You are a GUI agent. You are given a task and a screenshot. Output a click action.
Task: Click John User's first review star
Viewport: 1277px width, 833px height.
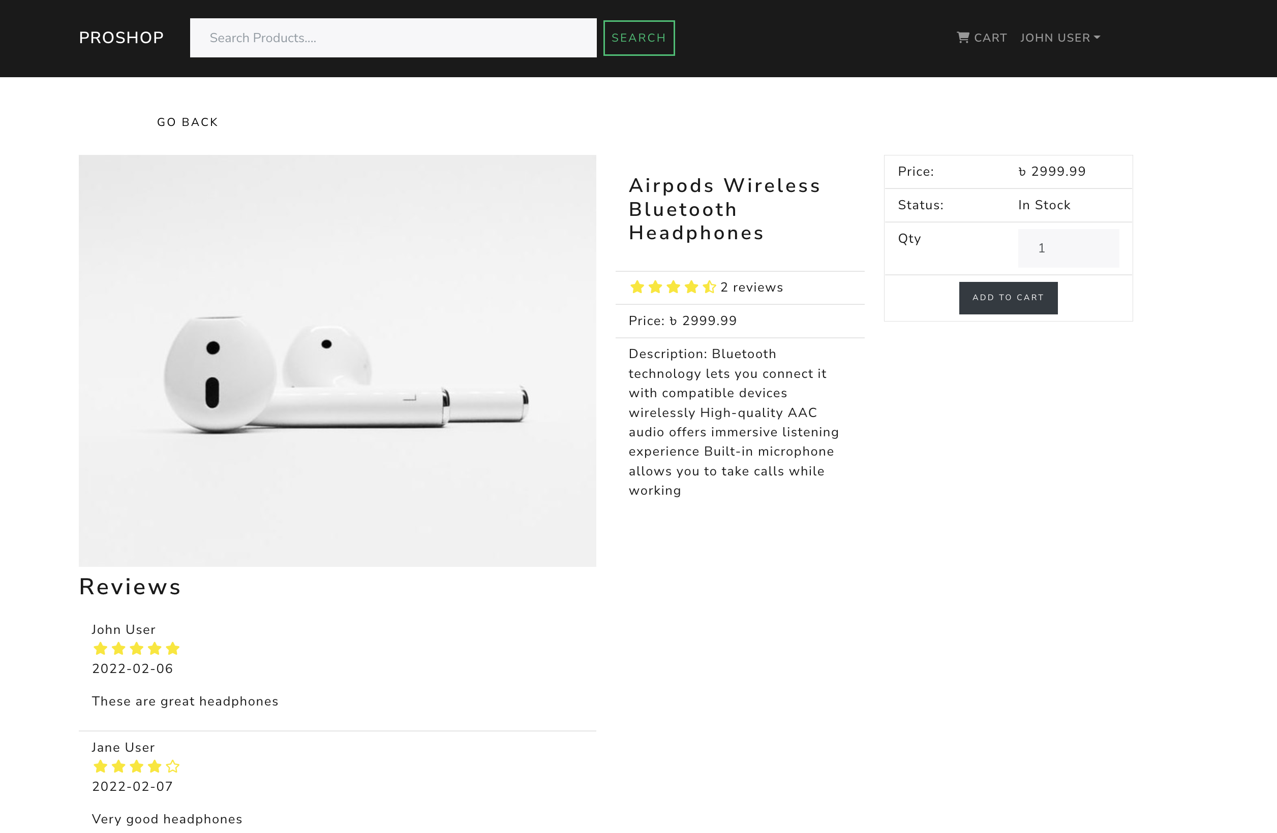point(100,649)
